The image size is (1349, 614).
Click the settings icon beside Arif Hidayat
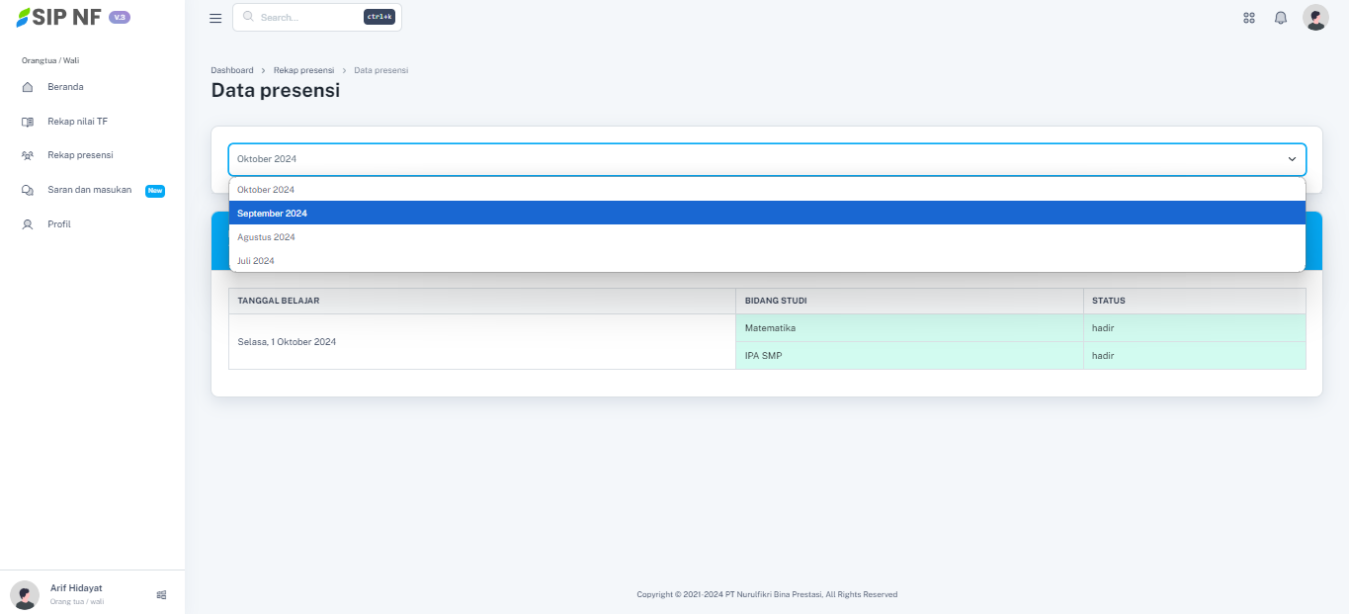tap(161, 595)
